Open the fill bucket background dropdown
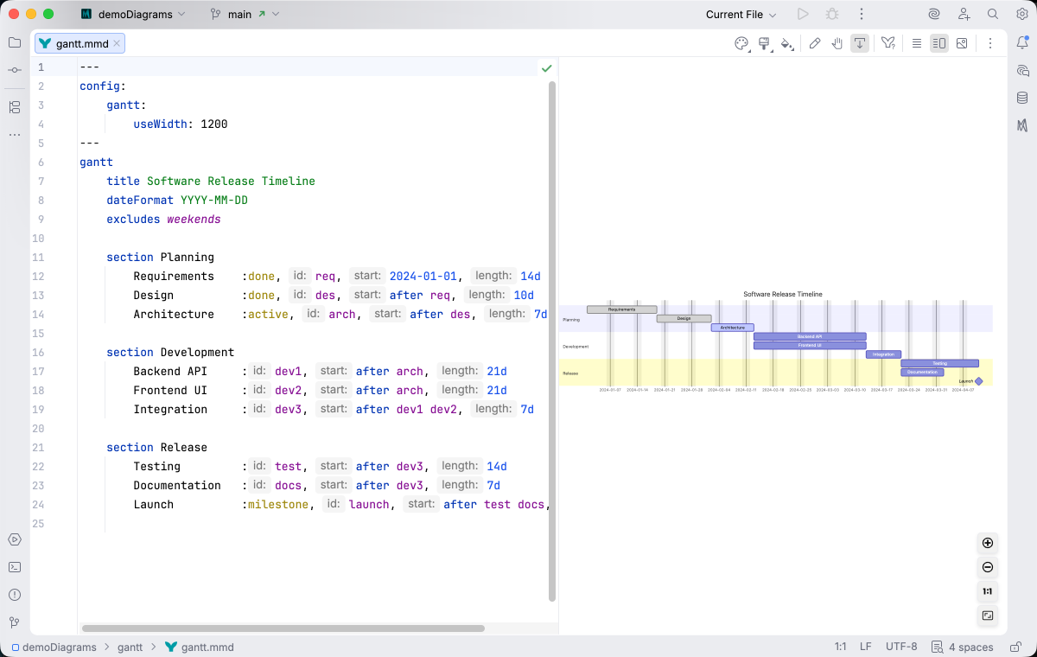The image size is (1037, 657). [786, 43]
